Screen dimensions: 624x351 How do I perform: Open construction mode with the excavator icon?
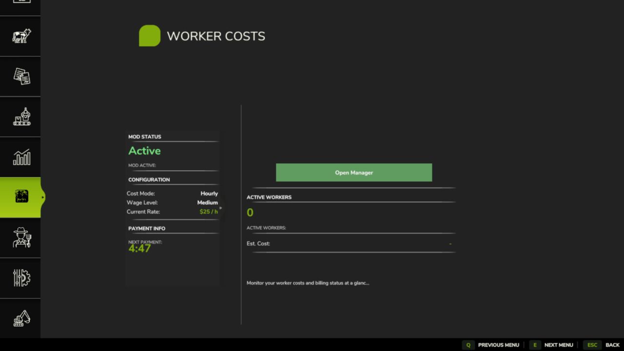pyautogui.click(x=20, y=318)
